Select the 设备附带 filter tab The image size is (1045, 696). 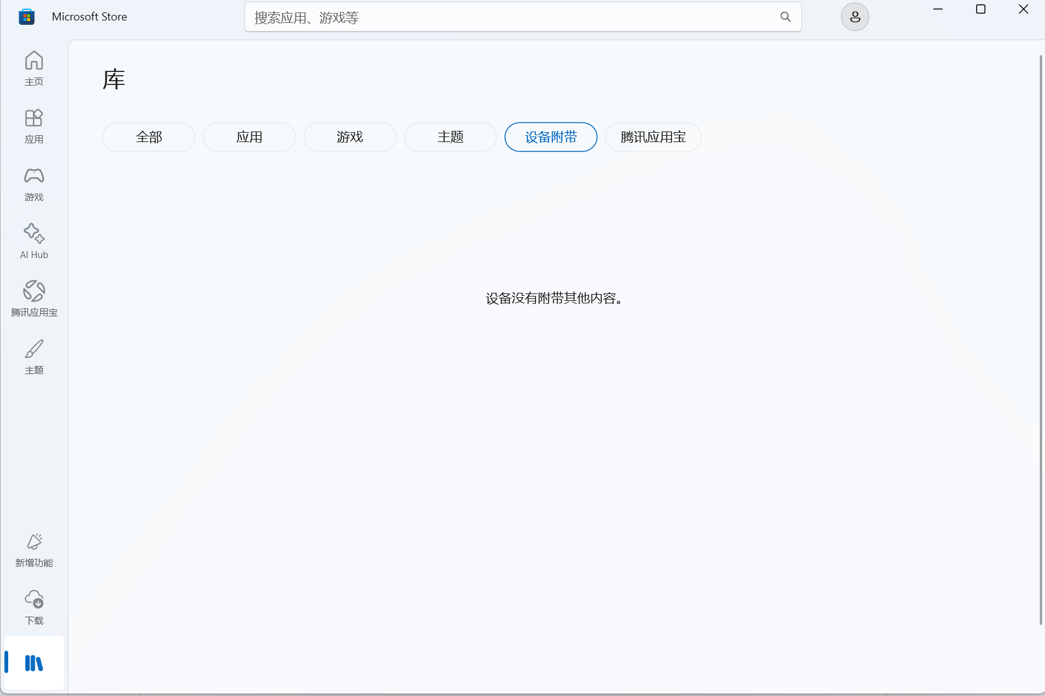click(551, 137)
